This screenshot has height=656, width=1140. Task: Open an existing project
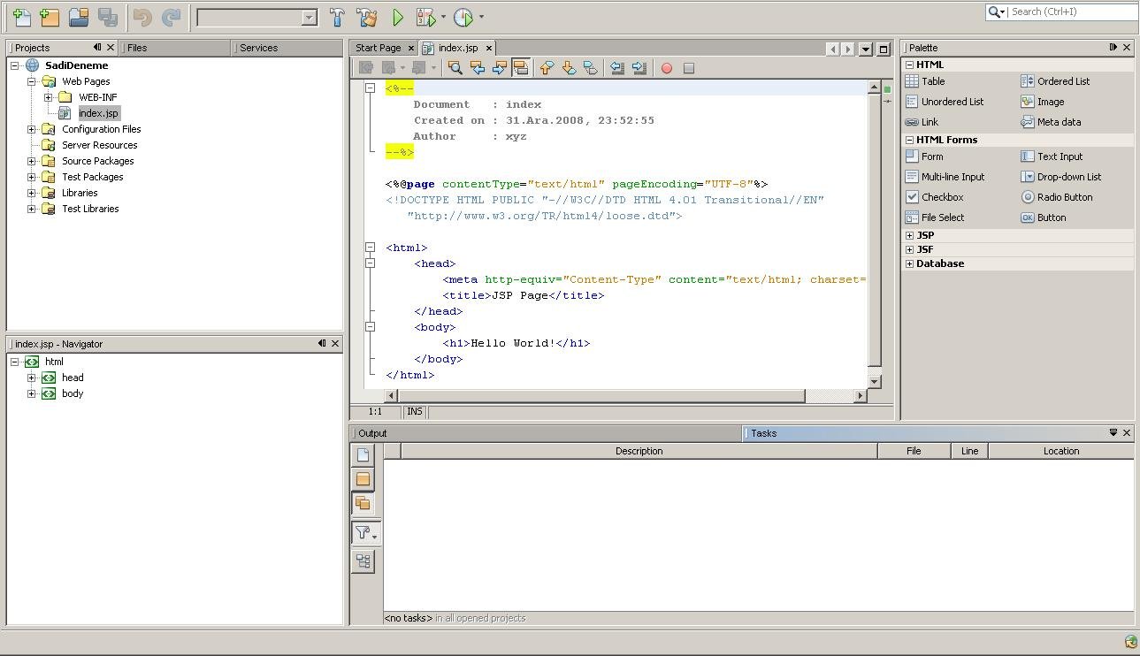(78, 17)
